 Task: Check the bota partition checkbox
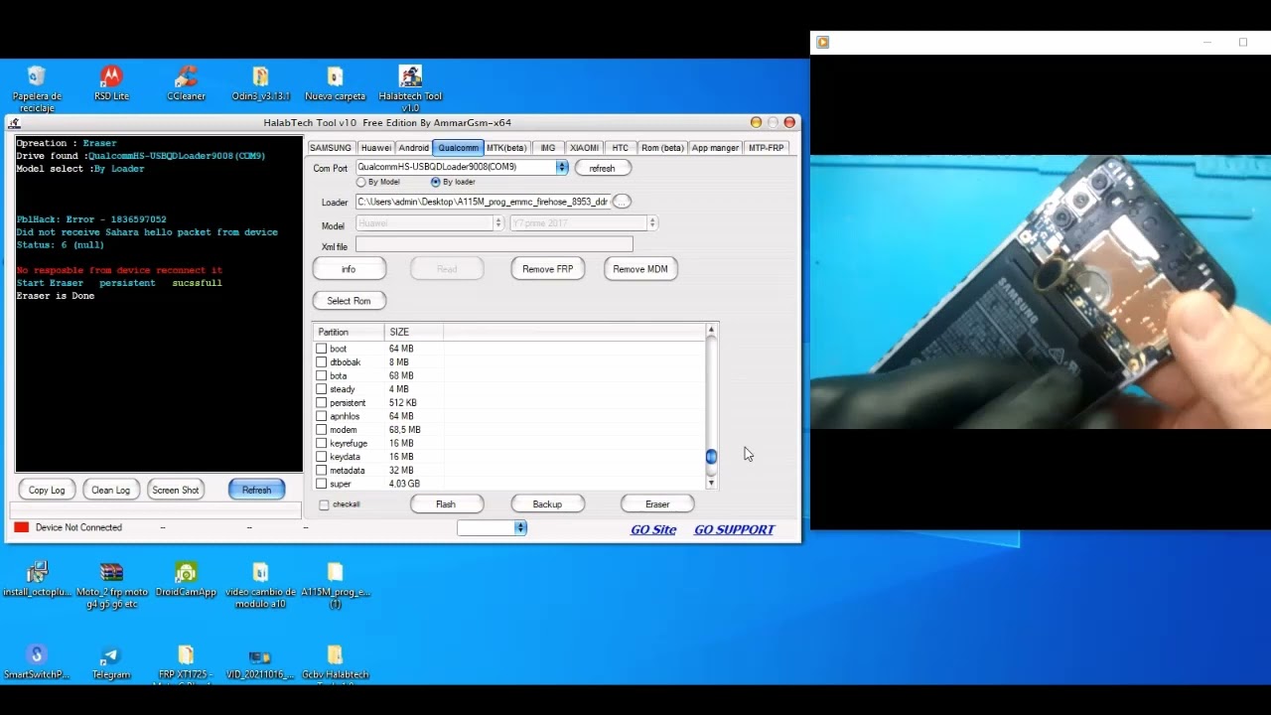(x=321, y=375)
